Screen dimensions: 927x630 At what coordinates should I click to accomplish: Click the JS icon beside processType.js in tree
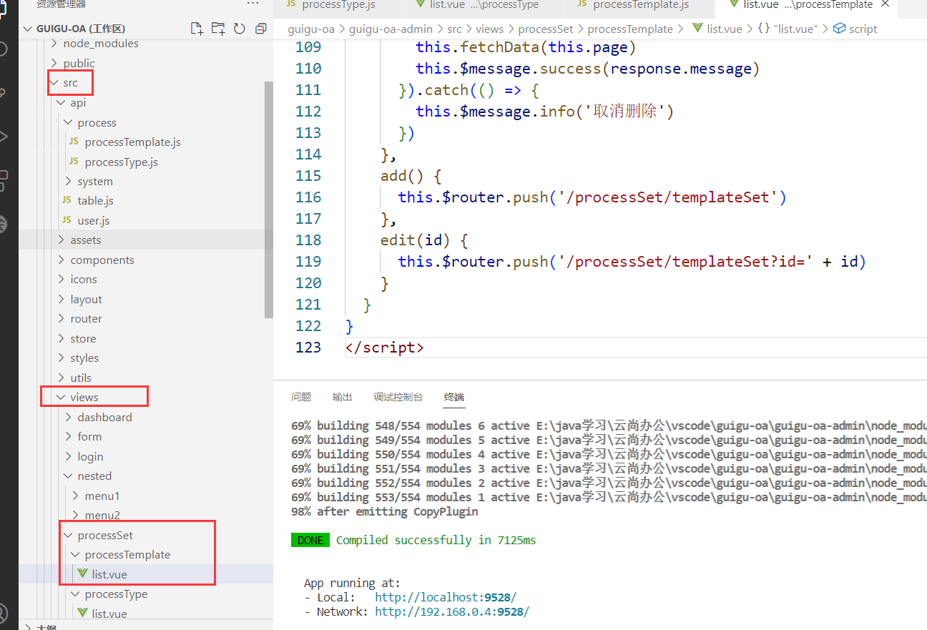(74, 162)
